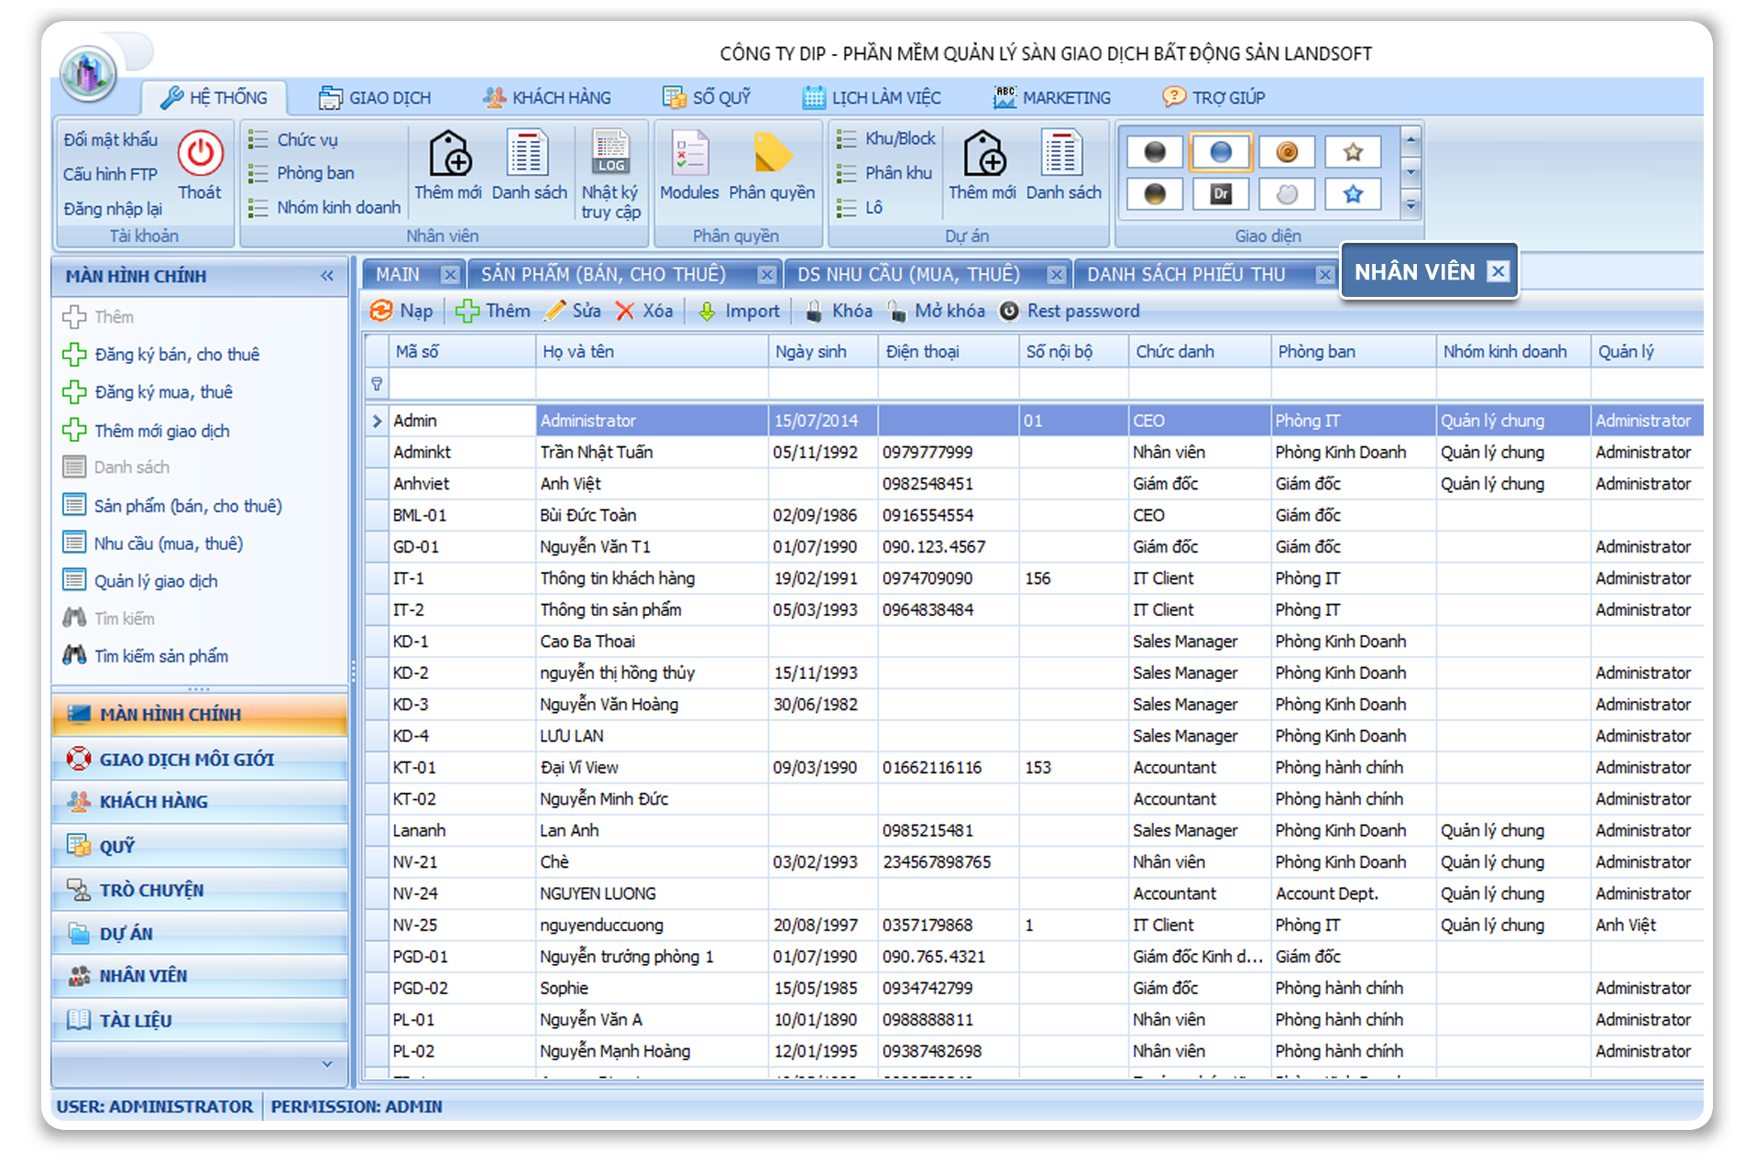Click the Khóa lock toolbar button
The image size is (1745, 1162).
(840, 312)
